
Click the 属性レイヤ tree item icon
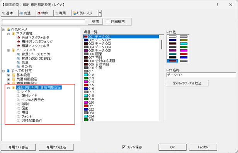click(19, 96)
